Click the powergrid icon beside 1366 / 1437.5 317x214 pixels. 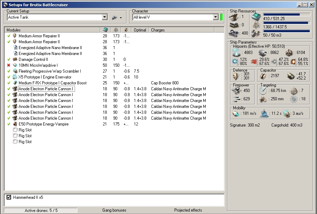click(256, 25)
